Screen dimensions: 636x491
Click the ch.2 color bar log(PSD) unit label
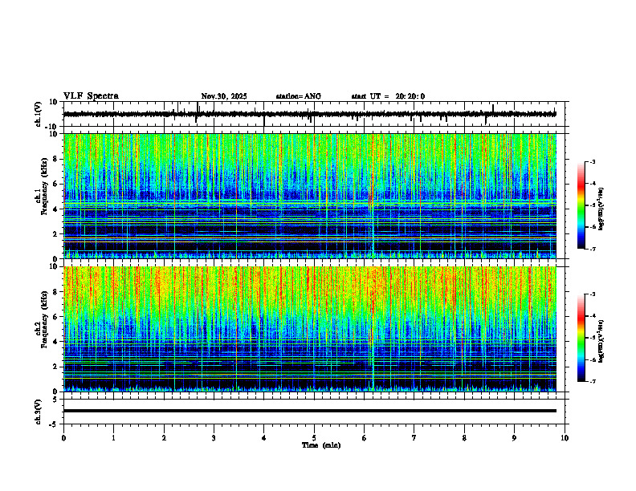click(601, 341)
